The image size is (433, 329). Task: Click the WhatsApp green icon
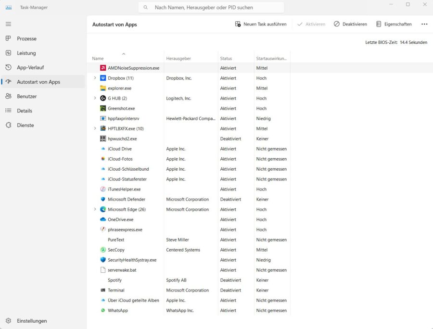[x=103, y=310]
